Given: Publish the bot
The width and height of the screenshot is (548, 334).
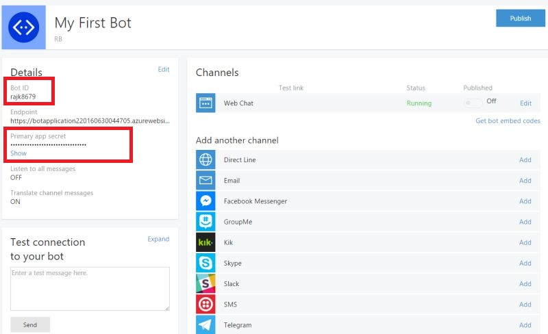Looking at the screenshot, I should point(521,18).
